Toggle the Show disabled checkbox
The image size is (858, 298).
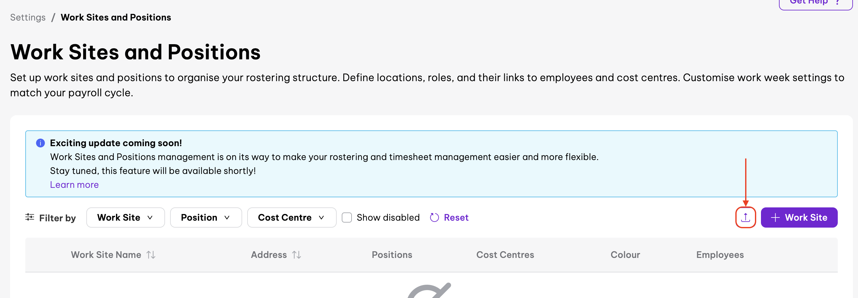pyautogui.click(x=347, y=218)
